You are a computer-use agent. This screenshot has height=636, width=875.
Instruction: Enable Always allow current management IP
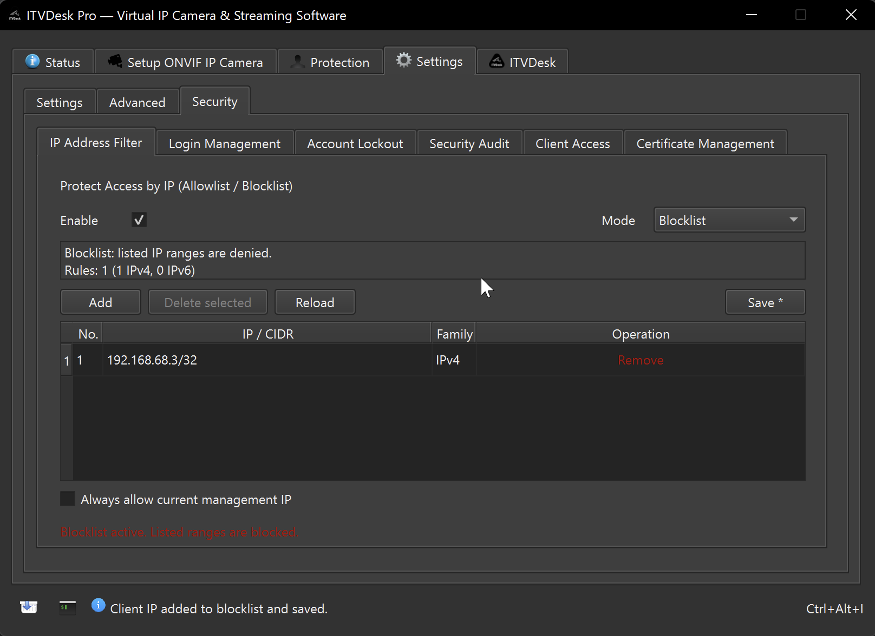(68, 499)
